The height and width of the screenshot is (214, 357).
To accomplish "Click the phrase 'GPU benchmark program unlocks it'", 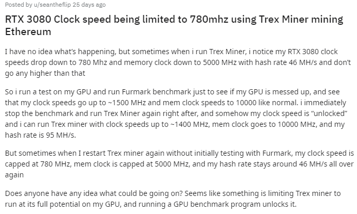I will [x=235, y=204].
